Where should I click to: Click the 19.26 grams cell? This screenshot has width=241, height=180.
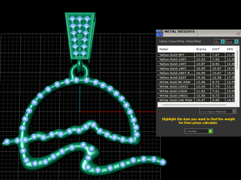point(202,77)
